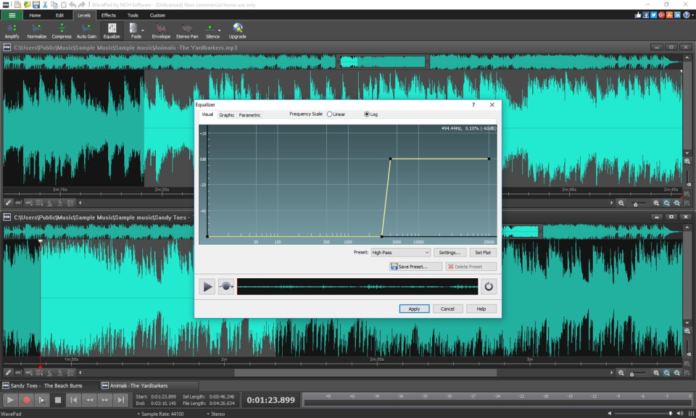Expand the Silence dropdown arrow
This screenshot has width=696, height=418.
(x=219, y=31)
